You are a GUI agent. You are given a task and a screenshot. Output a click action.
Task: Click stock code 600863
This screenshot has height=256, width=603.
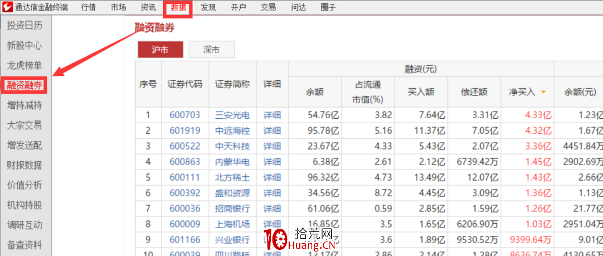(x=185, y=162)
